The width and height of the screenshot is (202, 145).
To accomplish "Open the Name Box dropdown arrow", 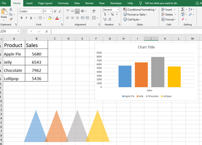I will pyautogui.click(x=19, y=31).
